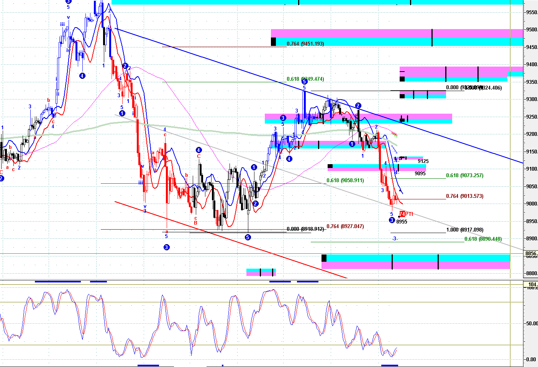Select the 0.618 (8890.448) target label
The height and width of the screenshot is (367, 538).
483,239
